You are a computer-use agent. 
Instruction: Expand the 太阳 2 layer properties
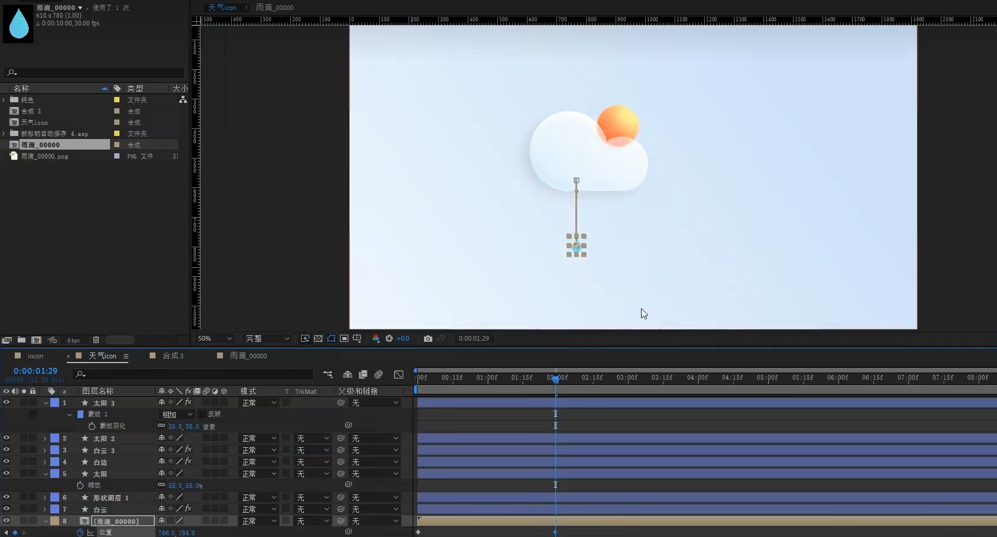[x=44, y=438]
